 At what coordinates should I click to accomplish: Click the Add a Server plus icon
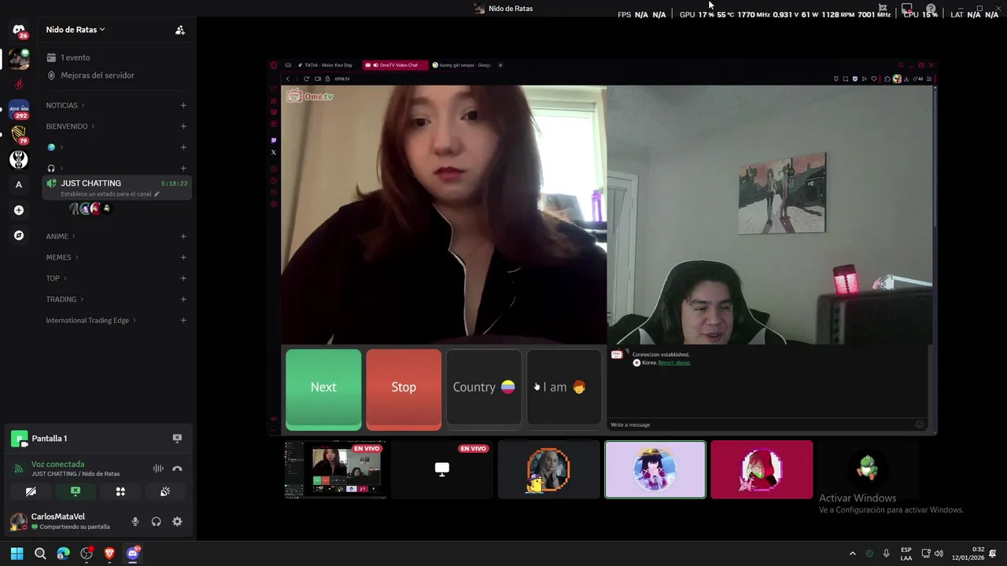pos(19,210)
